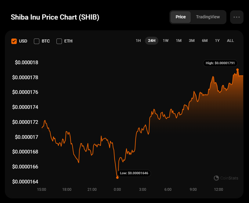Click the low price point marker
249x203 pixels.
[117, 177]
